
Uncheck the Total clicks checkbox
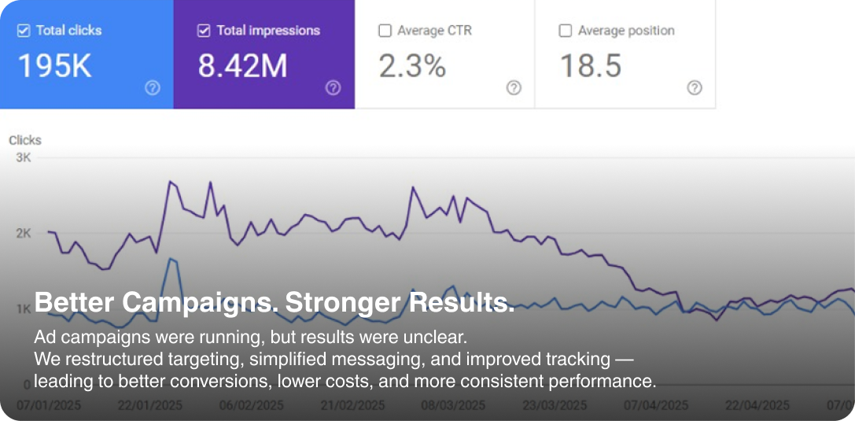pos(24,31)
